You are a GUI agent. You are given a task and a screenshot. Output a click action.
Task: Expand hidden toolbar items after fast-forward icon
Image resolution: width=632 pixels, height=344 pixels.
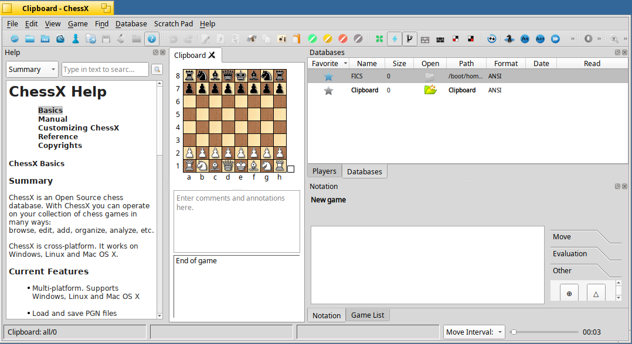572,39
